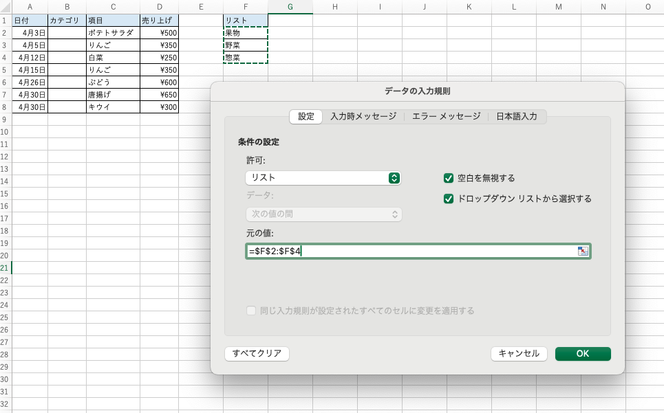Click the すべてクリア button
664x413 pixels.
click(257, 353)
